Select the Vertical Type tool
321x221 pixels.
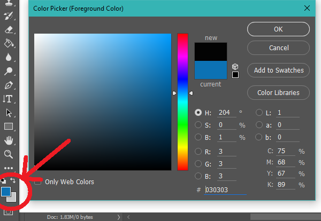pyautogui.click(x=8, y=99)
